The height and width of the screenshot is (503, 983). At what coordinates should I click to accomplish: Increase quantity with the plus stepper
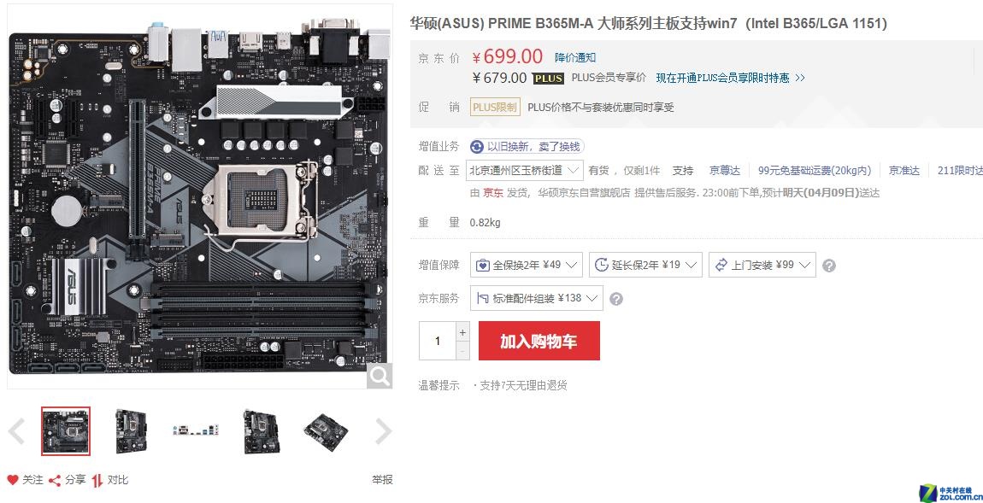click(462, 331)
